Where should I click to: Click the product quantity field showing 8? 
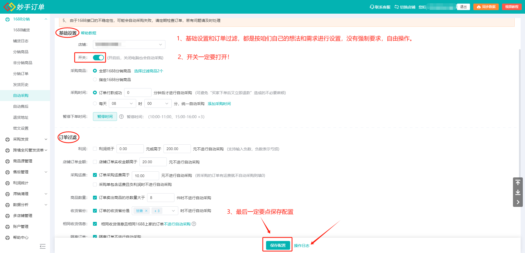161,198
